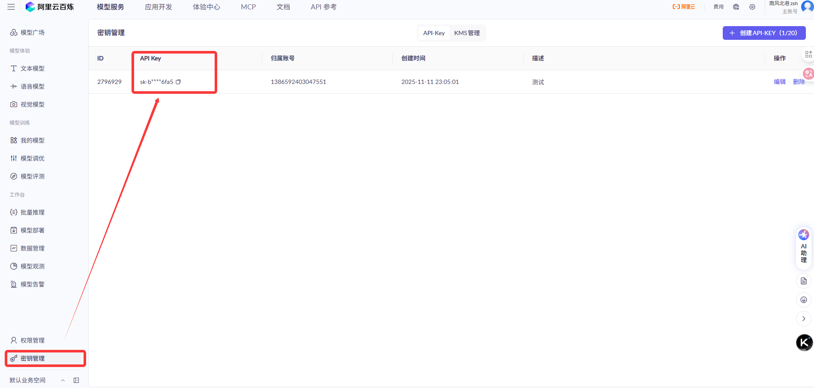Screen dimensions: 814x388
Task: Click the smiley feedback icon
Action: [x=804, y=300]
